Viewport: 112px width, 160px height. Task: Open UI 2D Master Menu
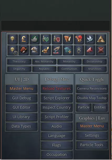coord(21,89)
